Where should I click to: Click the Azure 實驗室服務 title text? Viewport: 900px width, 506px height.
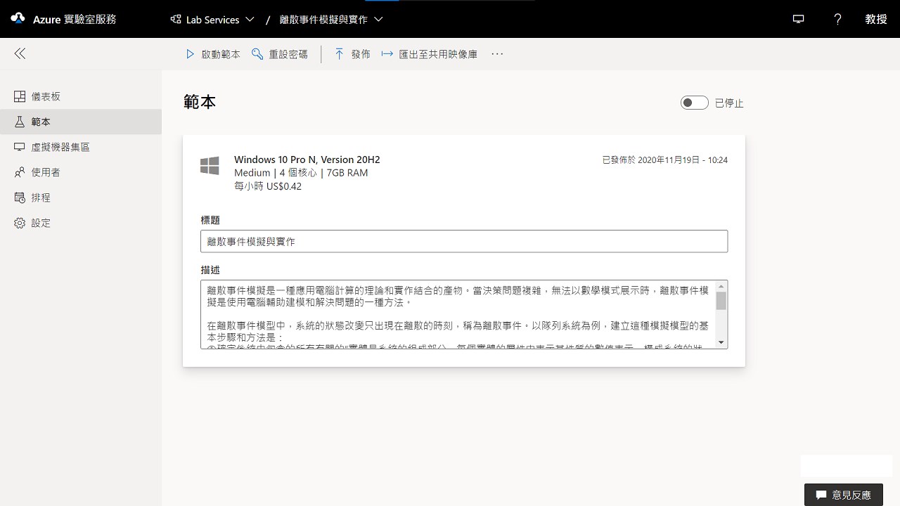pyautogui.click(x=75, y=20)
